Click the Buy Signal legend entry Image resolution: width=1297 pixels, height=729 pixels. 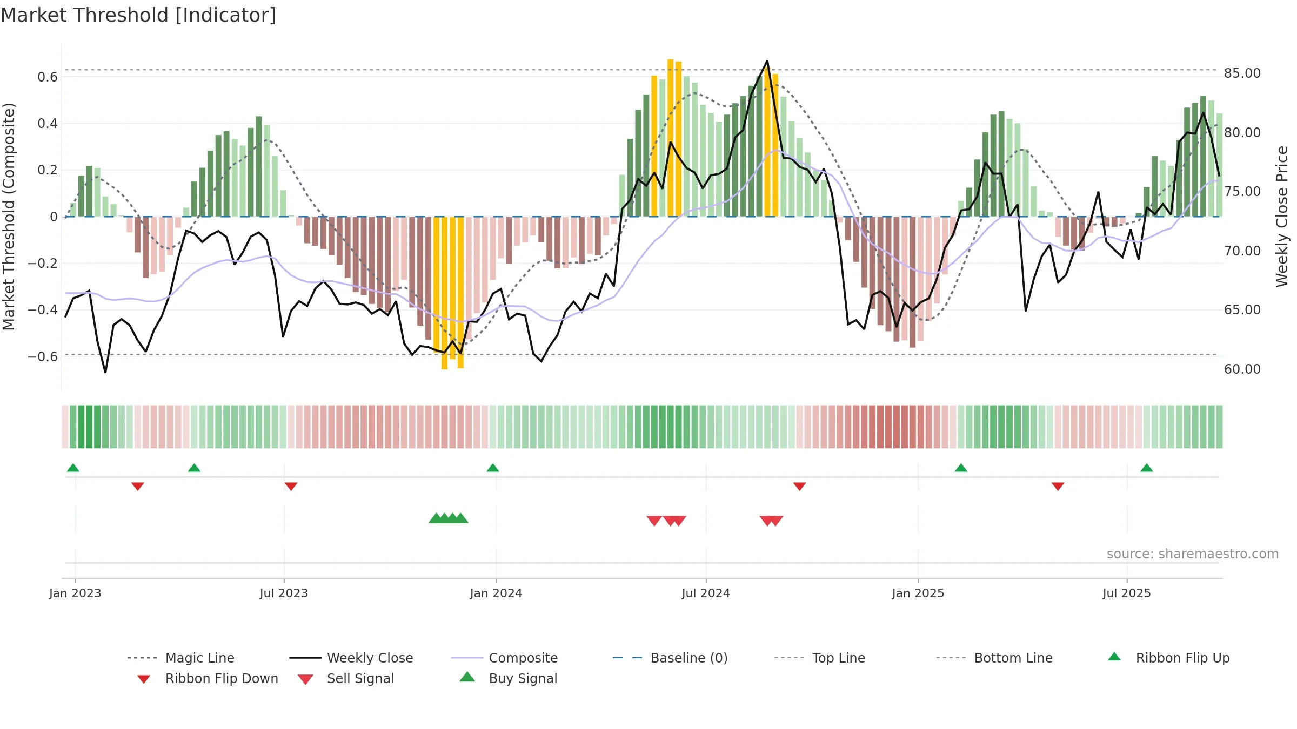point(508,678)
